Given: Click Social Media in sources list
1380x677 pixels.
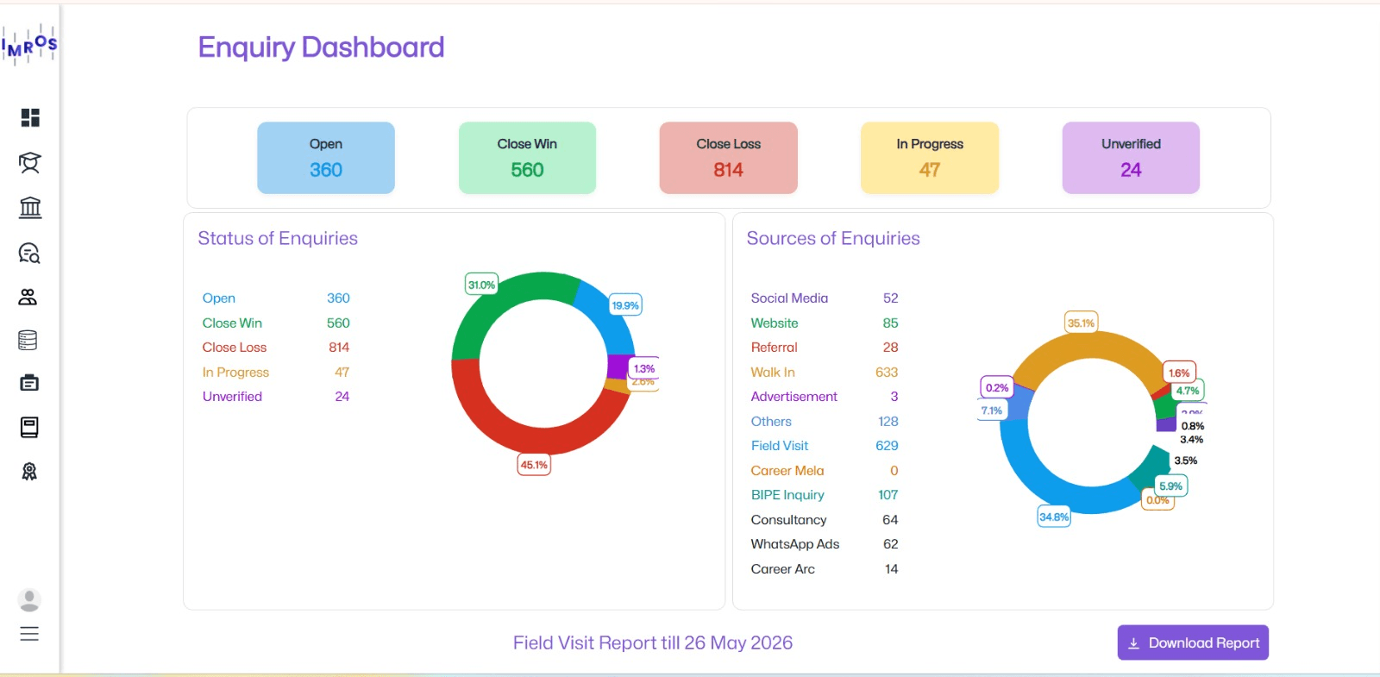Looking at the screenshot, I should 789,298.
